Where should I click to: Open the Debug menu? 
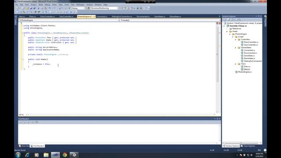click(x=47, y=5)
